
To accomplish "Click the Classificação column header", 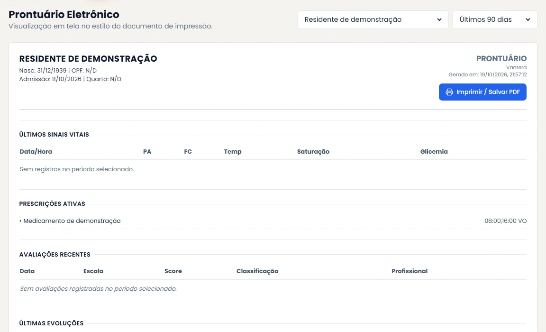I will tap(257, 271).
